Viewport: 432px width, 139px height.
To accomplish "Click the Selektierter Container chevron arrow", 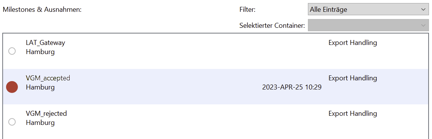I will [423, 26].
